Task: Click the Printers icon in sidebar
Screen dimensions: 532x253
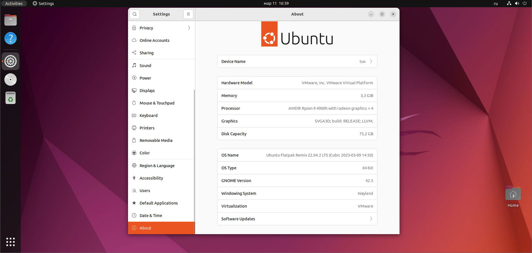Action: point(134,128)
